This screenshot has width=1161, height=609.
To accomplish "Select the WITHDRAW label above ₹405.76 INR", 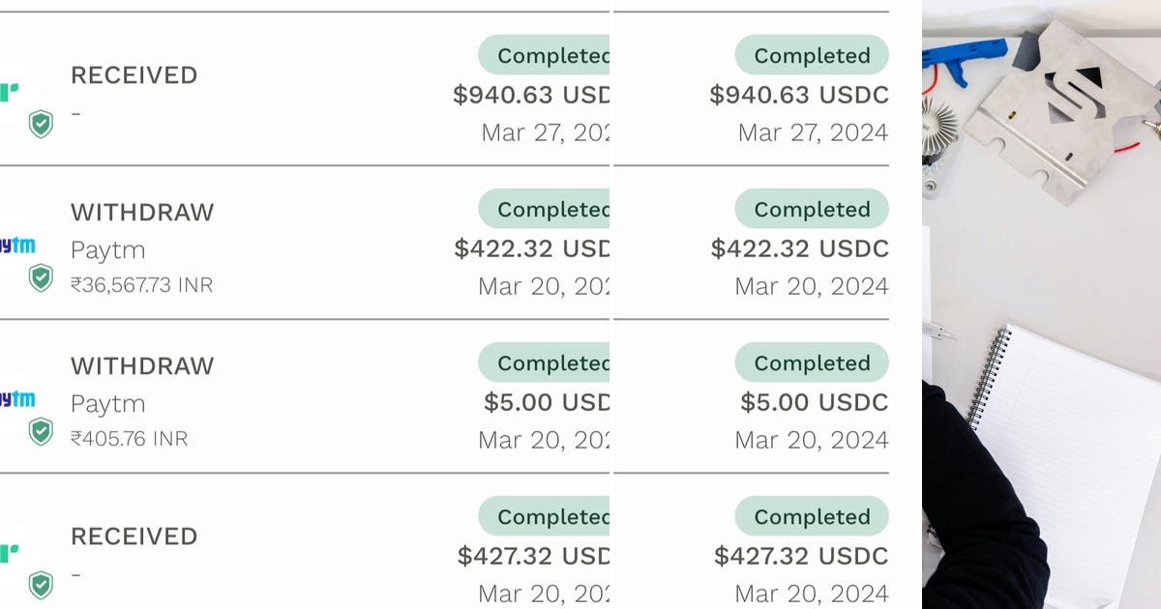I will pos(142,365).
